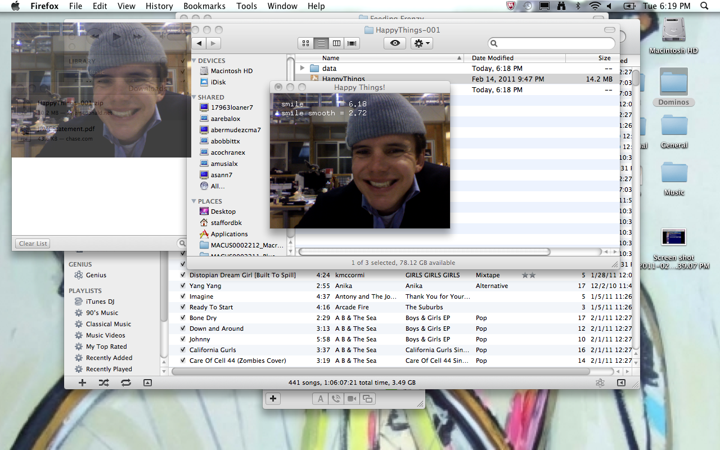Uncheck the "California Gurls" song checkbox

(183, 350)
